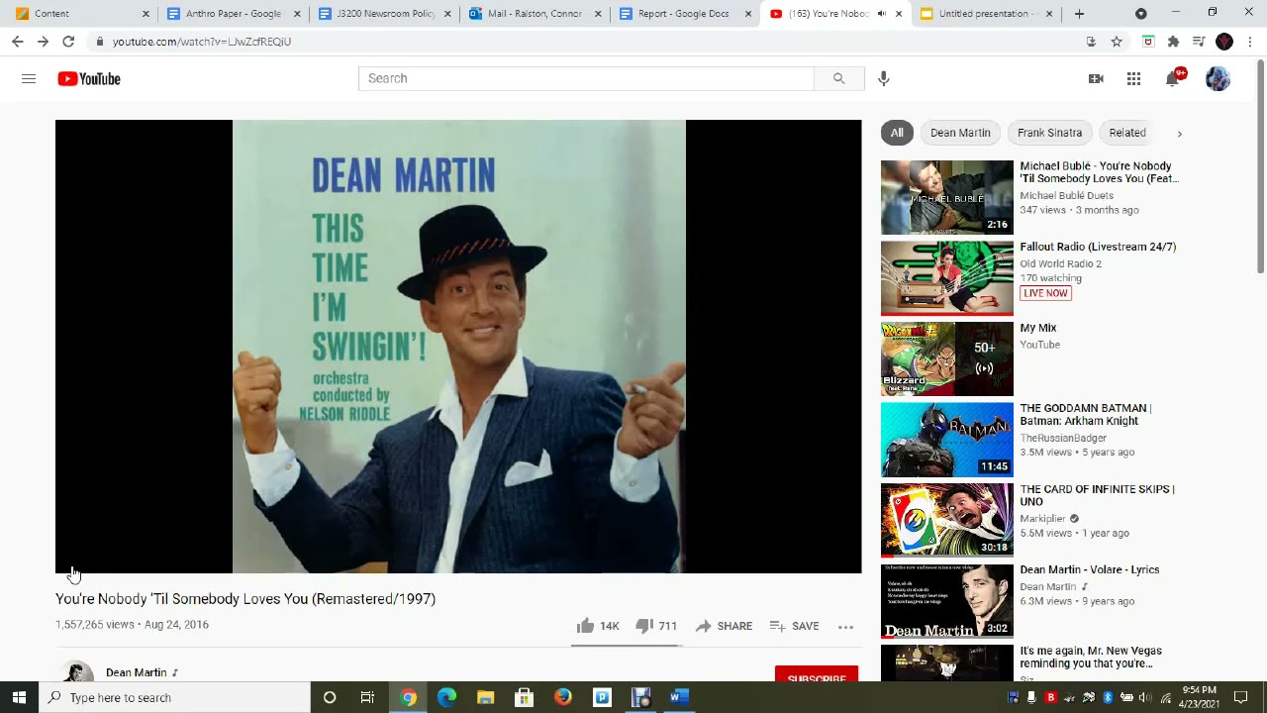Open the three-dot more actions menu

tap(845, 626)
